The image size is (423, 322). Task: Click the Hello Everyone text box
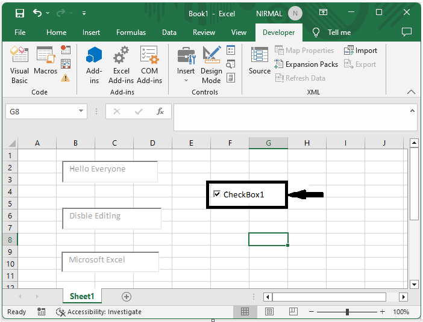[110, 172]
